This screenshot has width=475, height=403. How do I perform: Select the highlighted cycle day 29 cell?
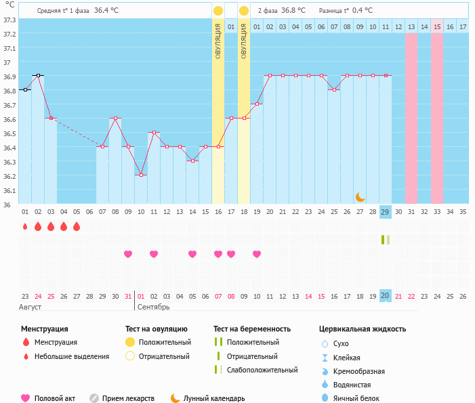[385, 212]
